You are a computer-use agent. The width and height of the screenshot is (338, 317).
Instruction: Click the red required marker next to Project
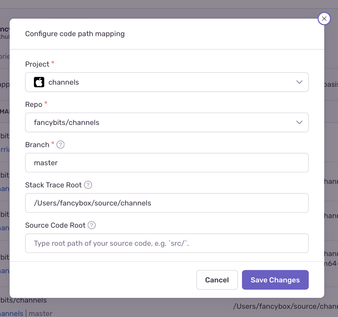pos(53,62)
